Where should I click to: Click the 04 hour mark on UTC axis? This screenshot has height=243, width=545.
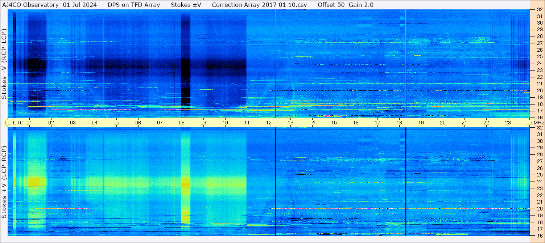pos(95,123)
